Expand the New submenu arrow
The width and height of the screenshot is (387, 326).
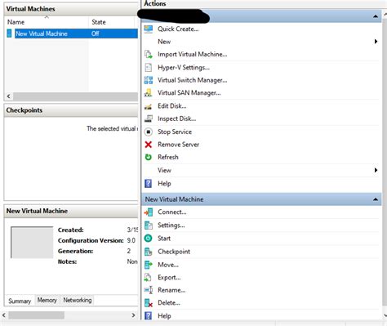[376, 42]
